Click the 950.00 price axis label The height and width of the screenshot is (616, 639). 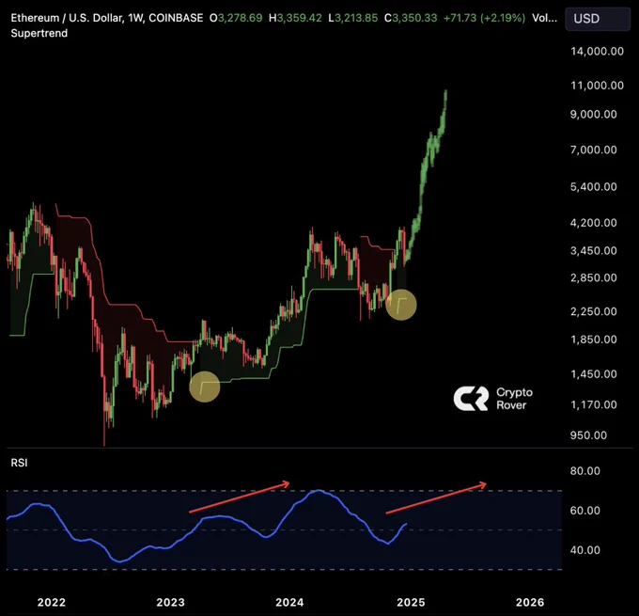(588, 435)
